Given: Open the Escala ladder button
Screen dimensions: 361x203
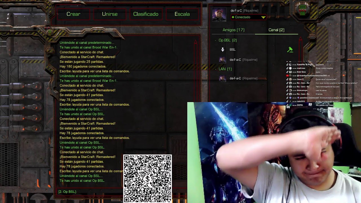Looking at the screenshot, I should point(182,14).
